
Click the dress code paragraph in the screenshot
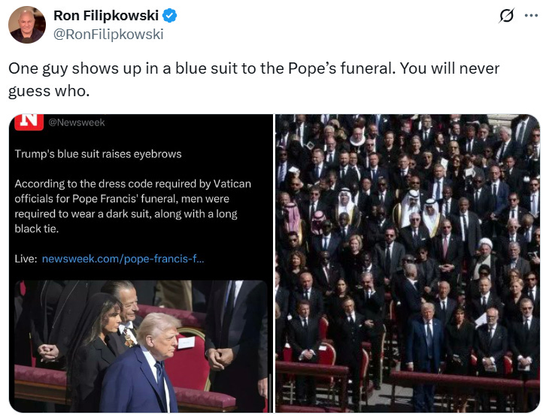point(132,206)
